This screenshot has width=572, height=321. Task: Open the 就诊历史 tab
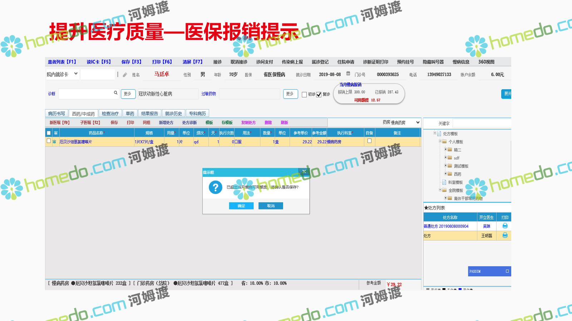[x=173, y=113]
